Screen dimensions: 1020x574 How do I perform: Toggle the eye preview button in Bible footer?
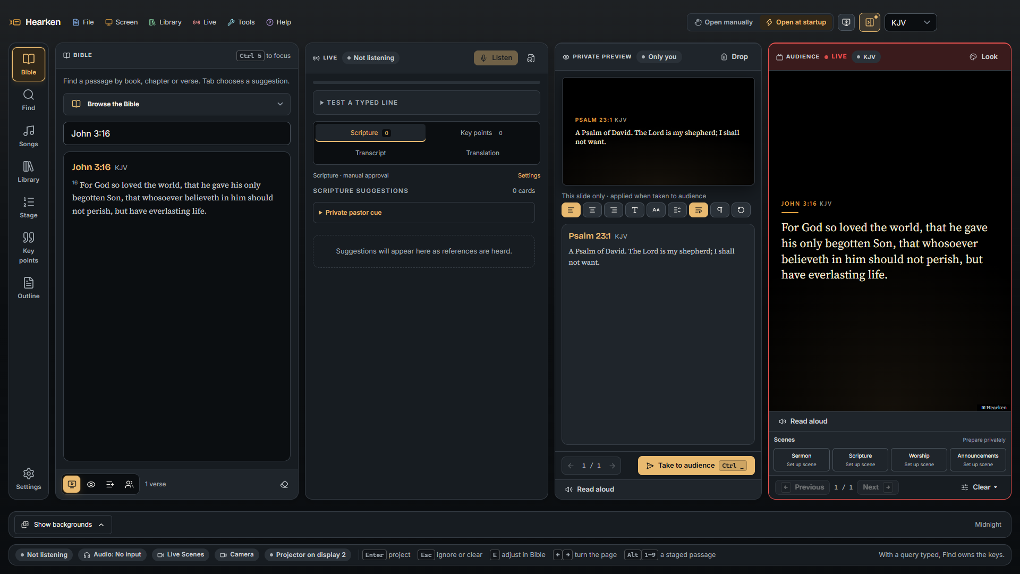pos(91,484)
